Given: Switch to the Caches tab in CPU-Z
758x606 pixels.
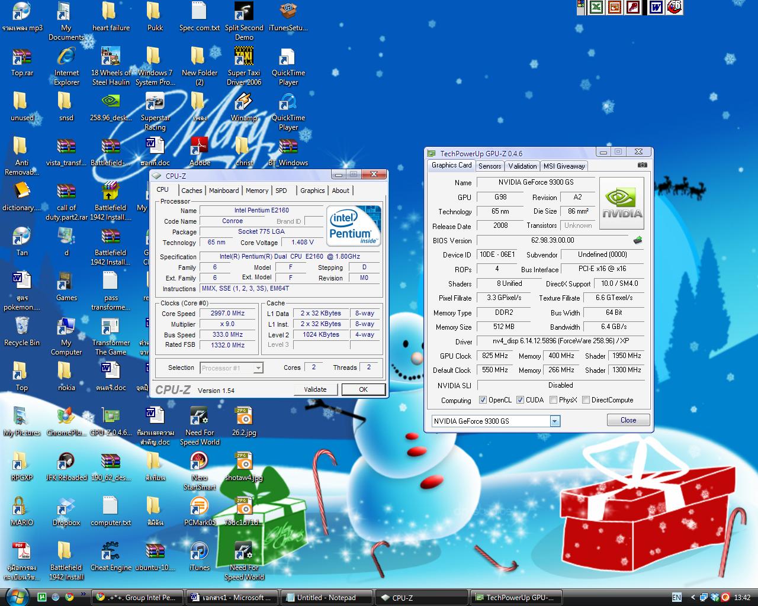Looking at the screenshot, I should (192, 191).
